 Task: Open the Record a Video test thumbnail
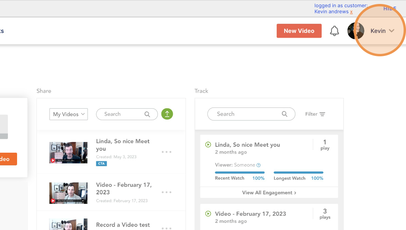point(68,224)
